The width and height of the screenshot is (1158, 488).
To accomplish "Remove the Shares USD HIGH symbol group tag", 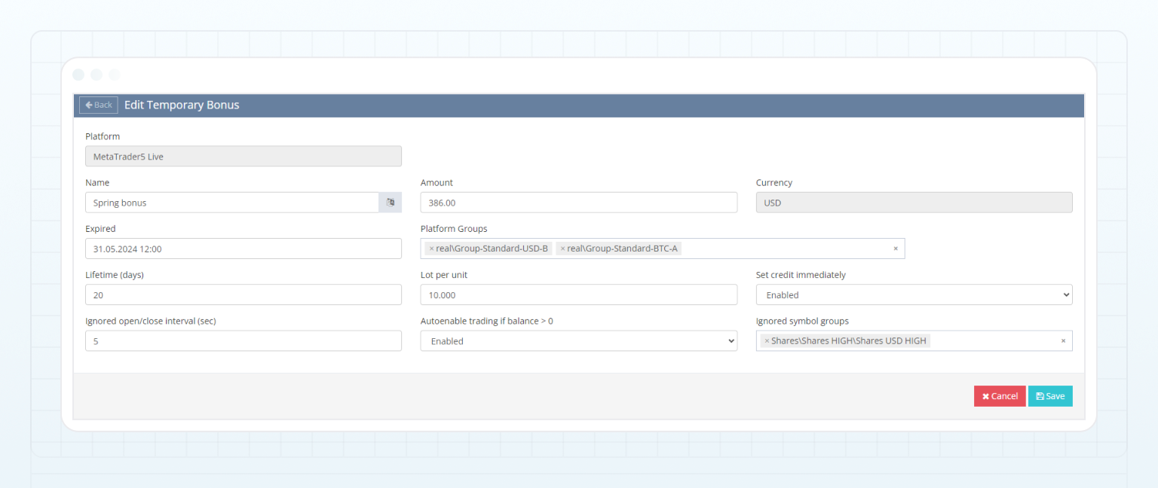I will point(766,340).
